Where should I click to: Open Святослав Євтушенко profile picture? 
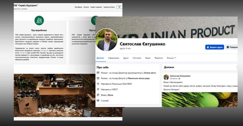click(x=107, y=40)
